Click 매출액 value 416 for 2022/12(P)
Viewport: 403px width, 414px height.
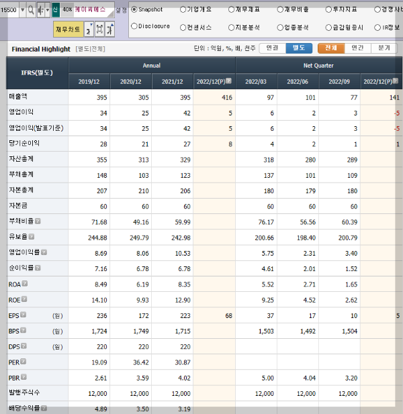click(x=227, y=97)
